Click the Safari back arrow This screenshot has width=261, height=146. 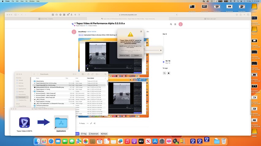pyautogui.click(x=22, y=15)
